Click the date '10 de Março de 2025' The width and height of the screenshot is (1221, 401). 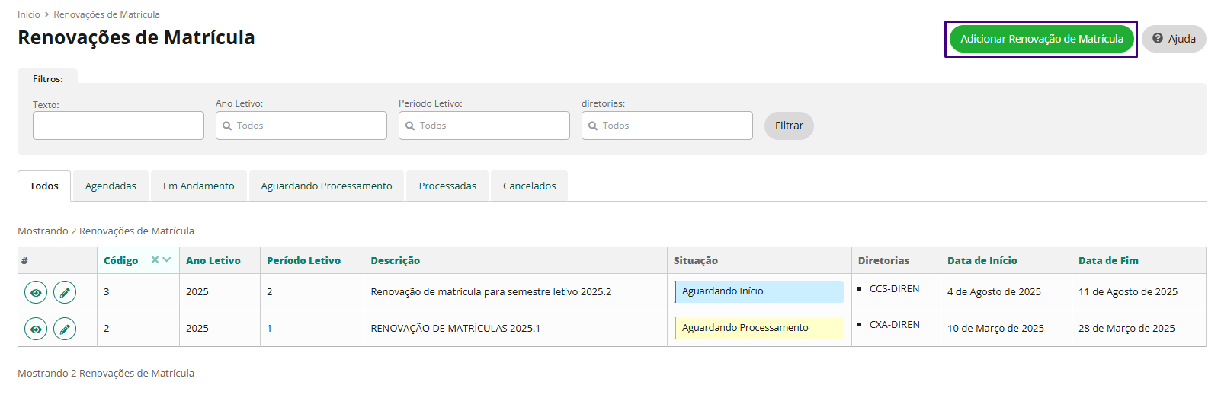pyautogui.click(x=995, y=329)
